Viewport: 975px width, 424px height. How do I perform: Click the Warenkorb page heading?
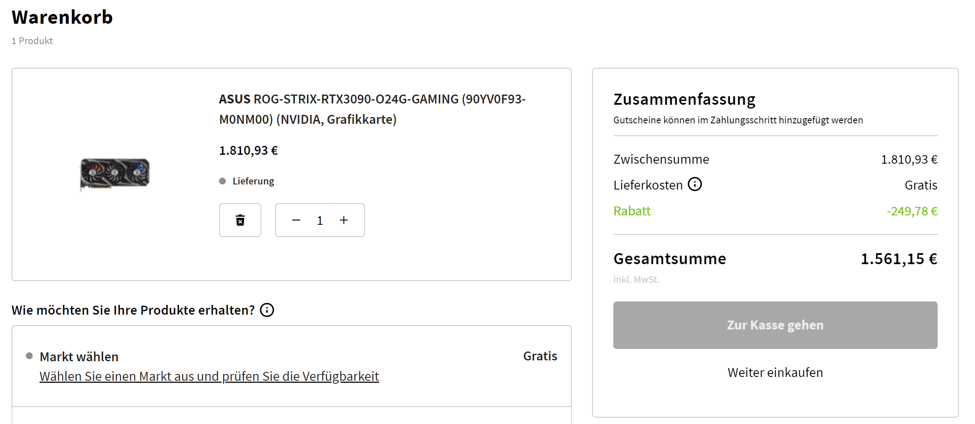tap(62, 17)
